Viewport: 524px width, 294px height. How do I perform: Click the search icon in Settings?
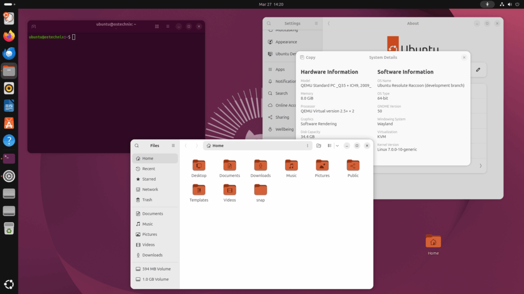(x=269, y=23)
